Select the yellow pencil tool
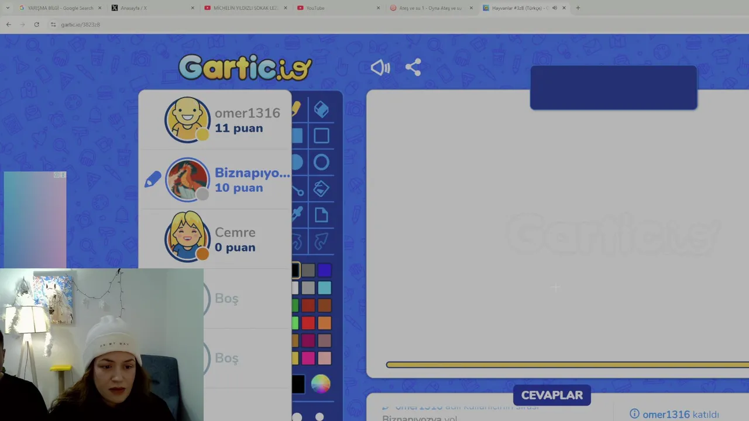The image size is (749, 421). 296,109
